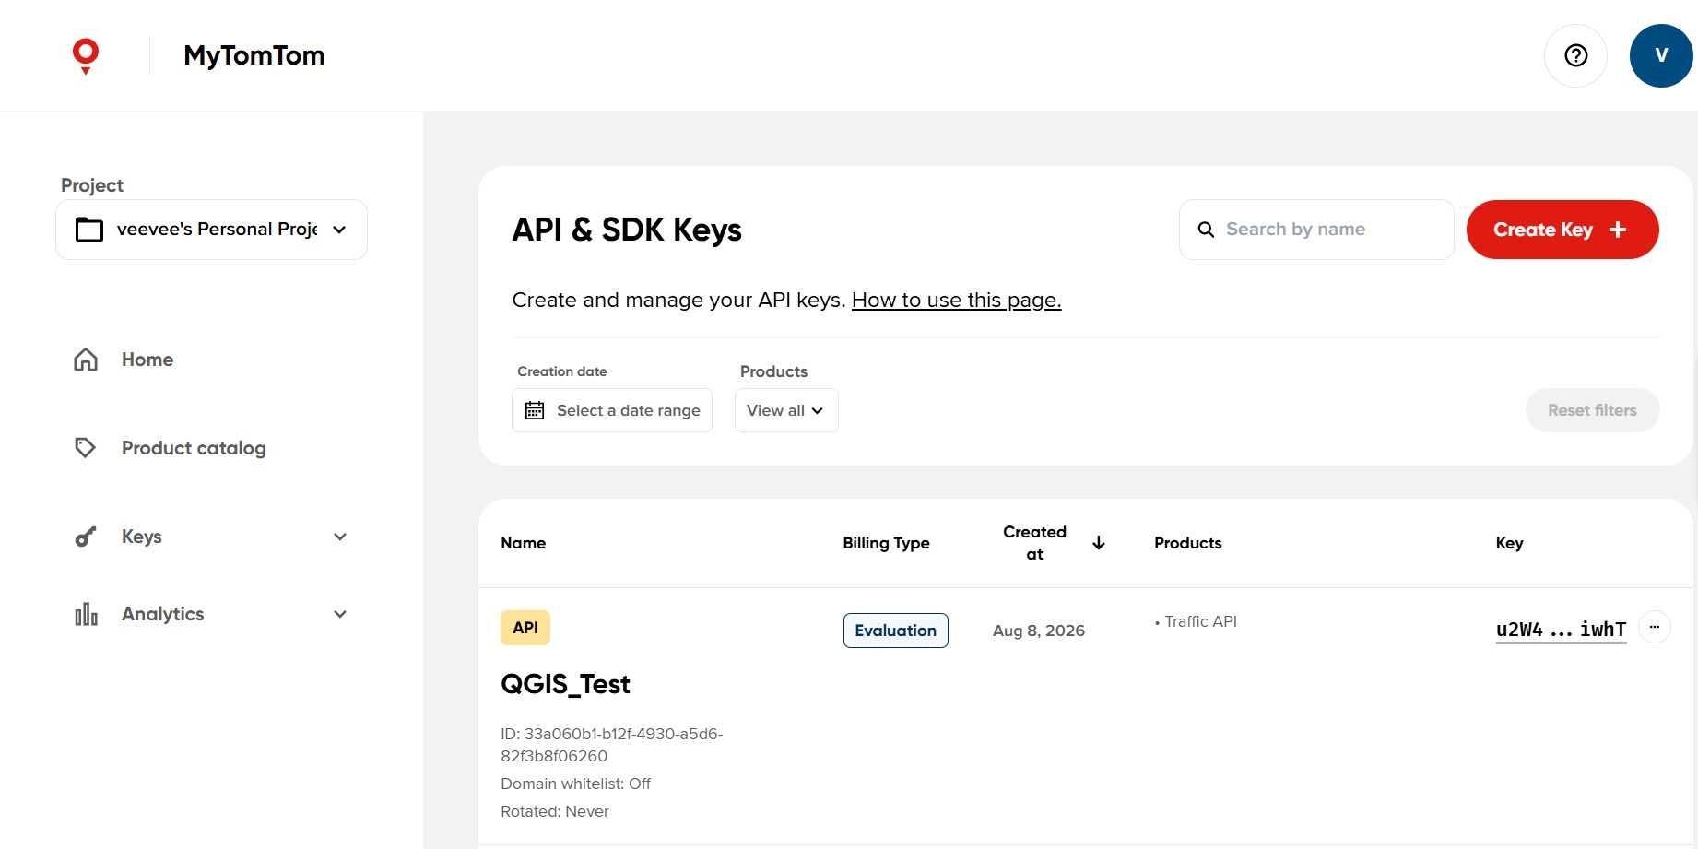This screenshot has height=849, width=1698.
Task: Open Select a date range picker
Action: point(612,410)
